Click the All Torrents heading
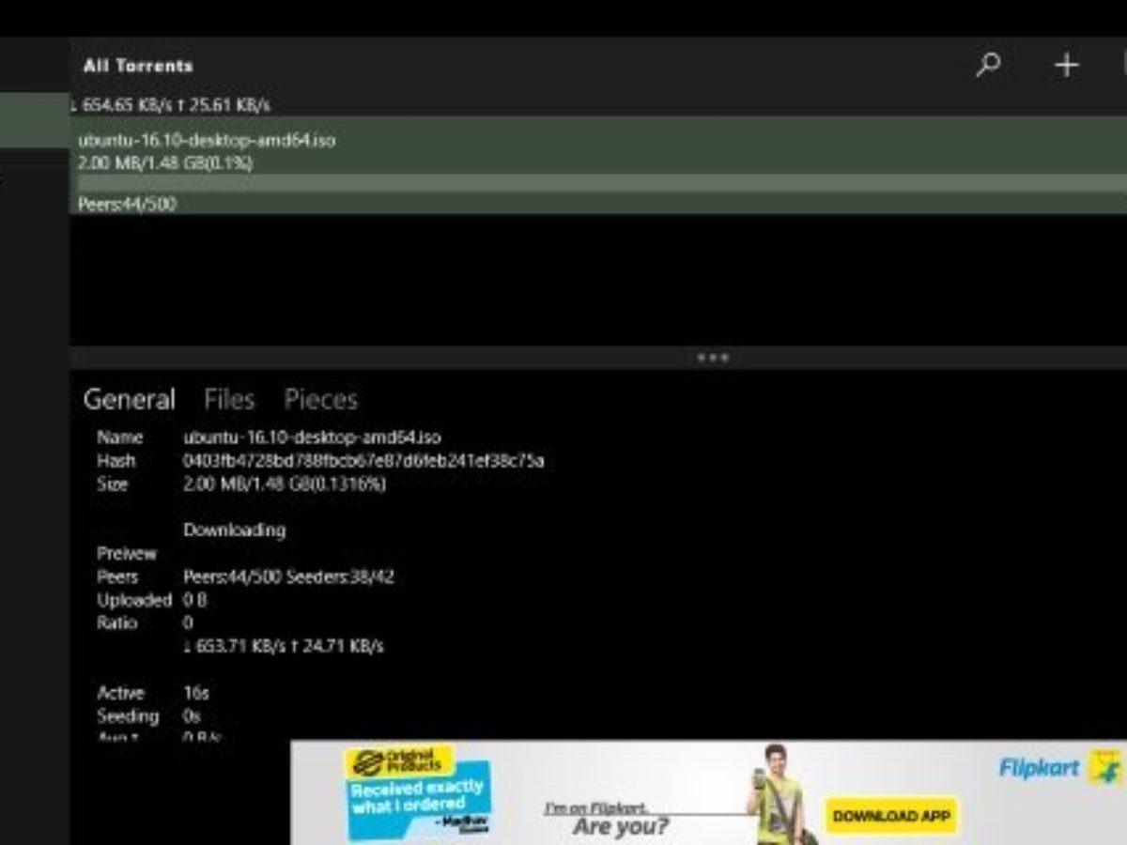 [138, 66]
